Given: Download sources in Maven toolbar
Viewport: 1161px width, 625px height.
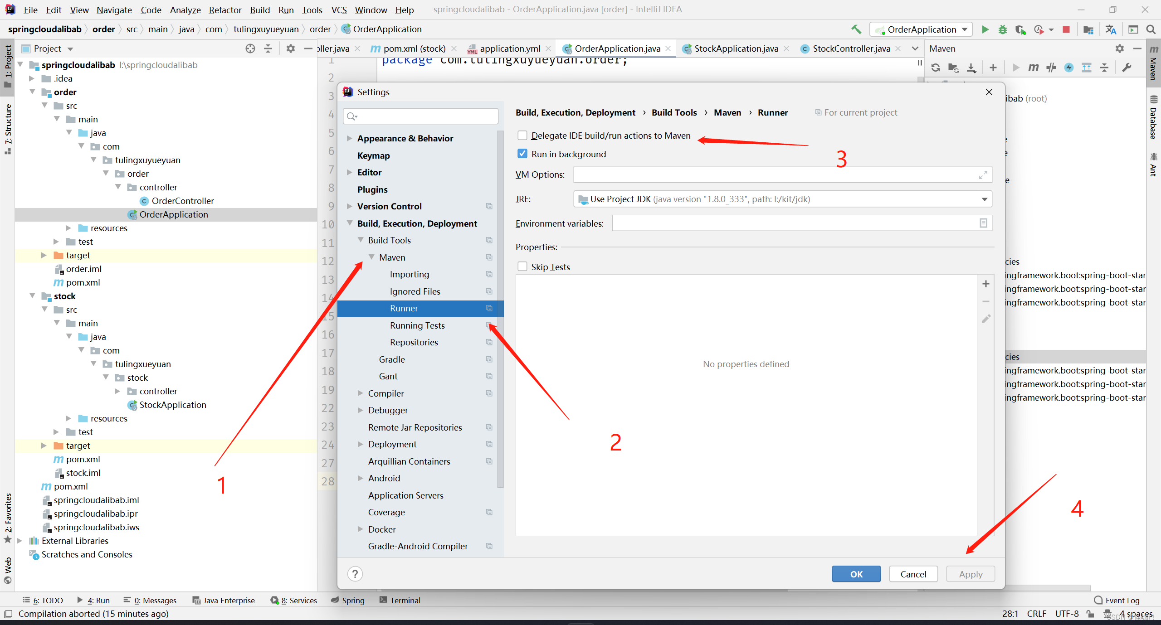Looking at the screenshot, I should pos(971,68).
